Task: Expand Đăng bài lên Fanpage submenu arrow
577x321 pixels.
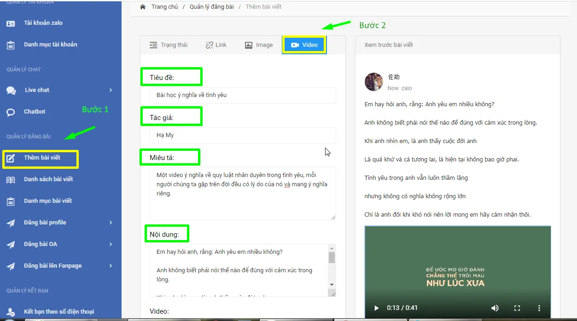Action: click(x=111, y=266)
